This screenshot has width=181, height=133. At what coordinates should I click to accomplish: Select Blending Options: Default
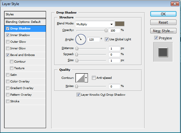[x=25, y=22]
